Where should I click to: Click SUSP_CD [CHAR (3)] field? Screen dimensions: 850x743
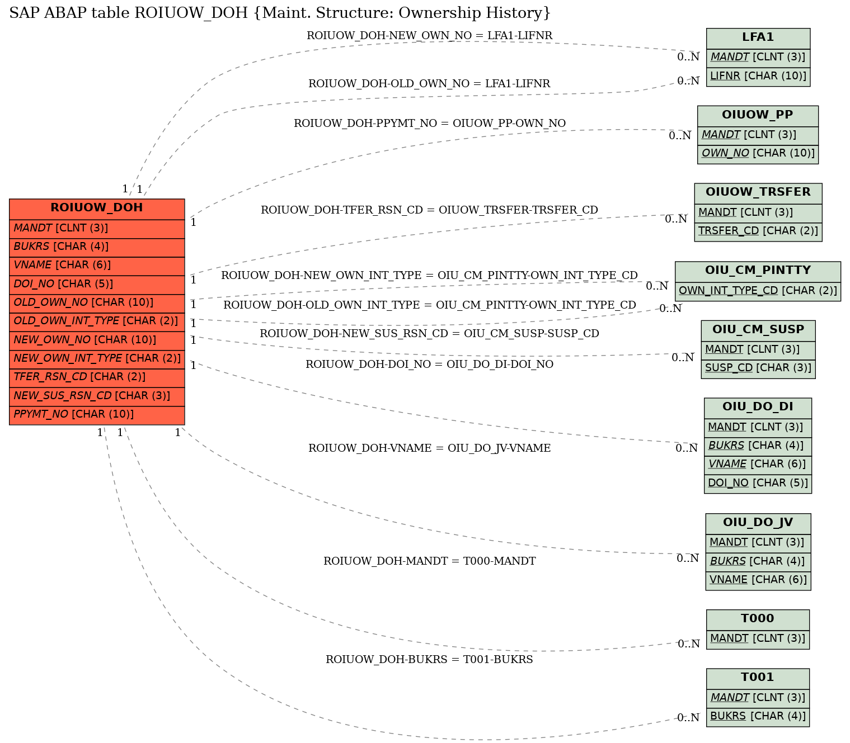(758, 368)
